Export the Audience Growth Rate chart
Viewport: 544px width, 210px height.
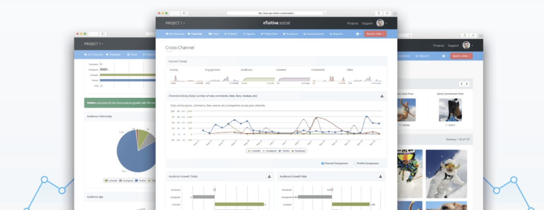pyautogui.click(x=380, y=176)
